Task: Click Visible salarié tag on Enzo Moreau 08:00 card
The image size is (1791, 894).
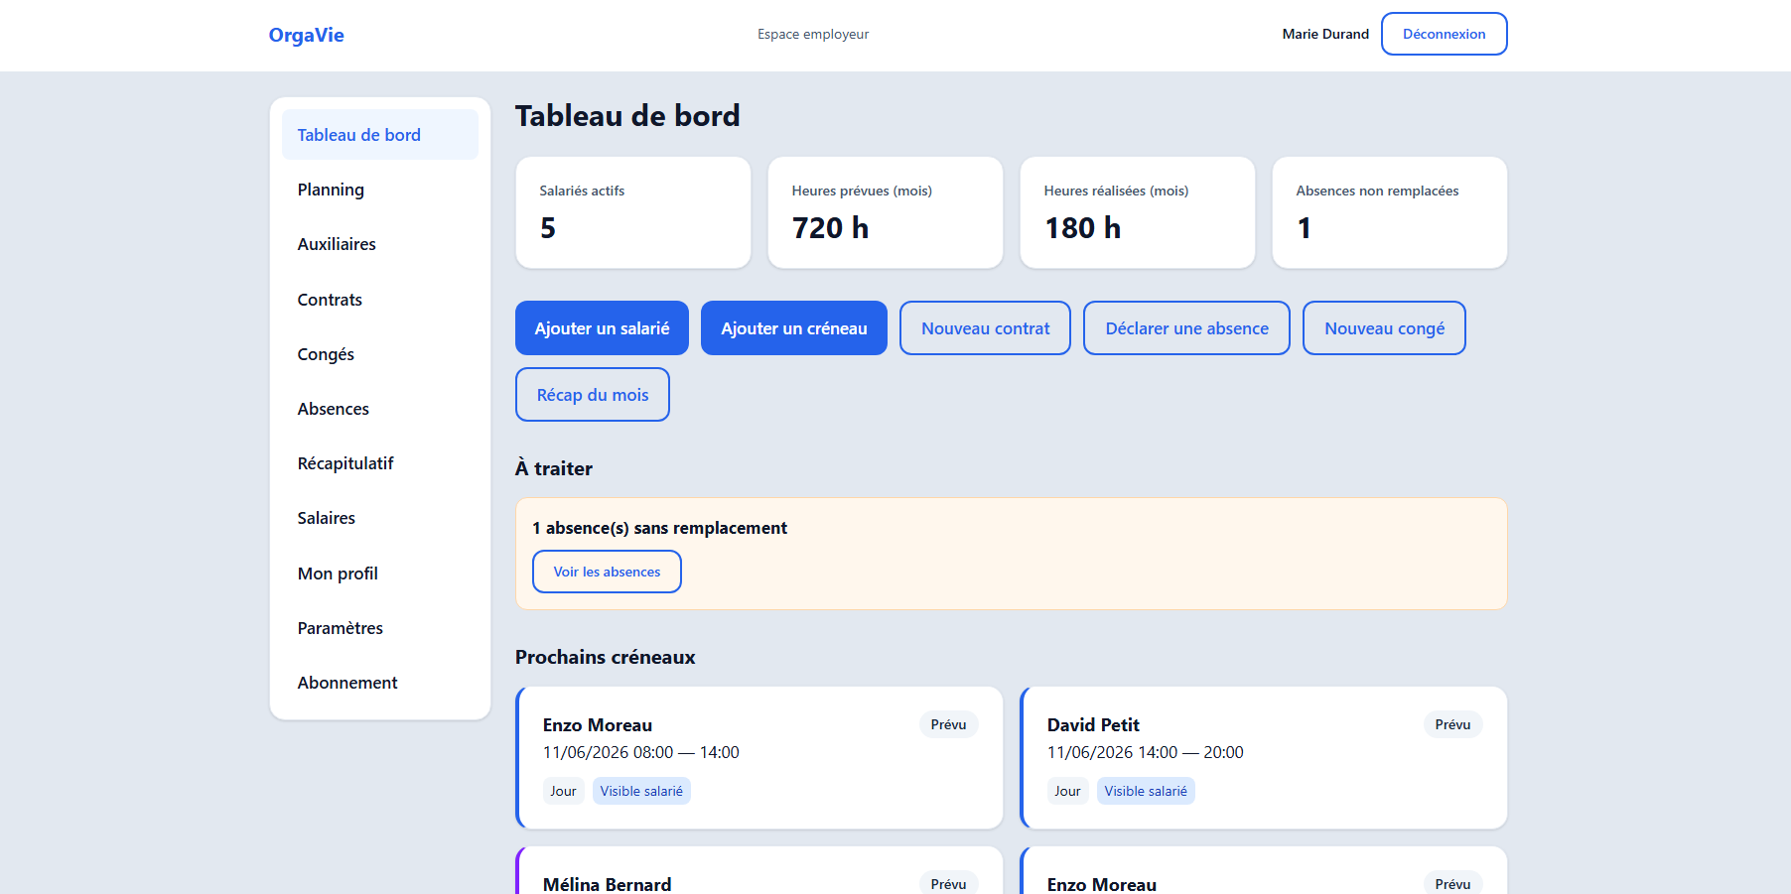Action: point(641,791)
